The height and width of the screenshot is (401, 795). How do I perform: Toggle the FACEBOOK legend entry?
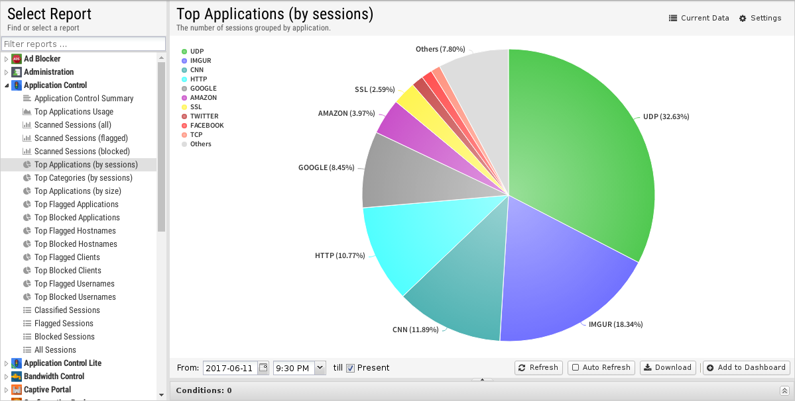coord(203,126)
